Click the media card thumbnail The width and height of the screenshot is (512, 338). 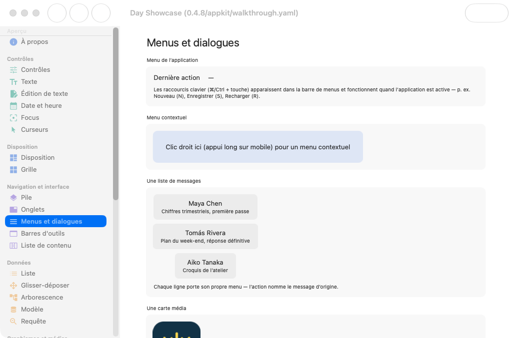click(176, 330)
